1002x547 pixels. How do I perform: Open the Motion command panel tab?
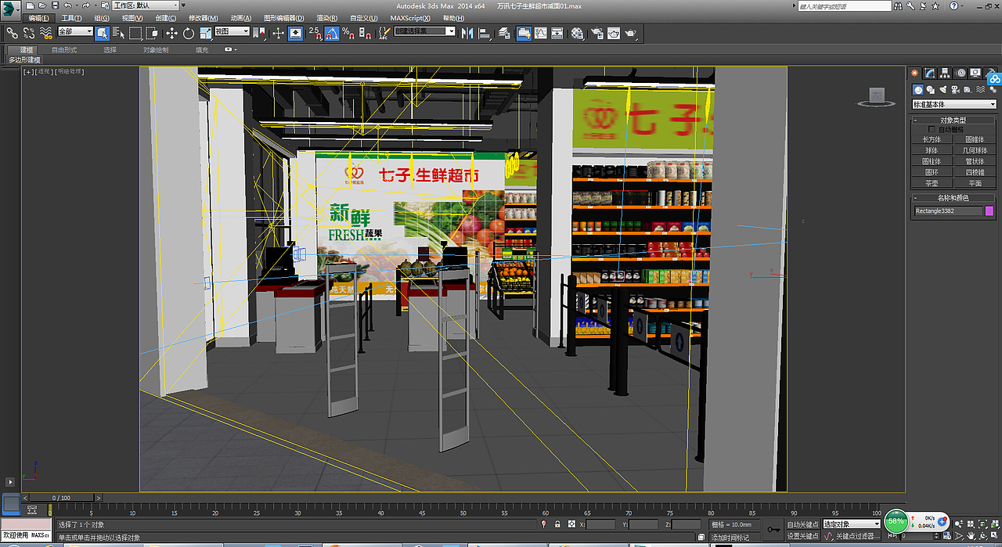(x=960, y=73)
